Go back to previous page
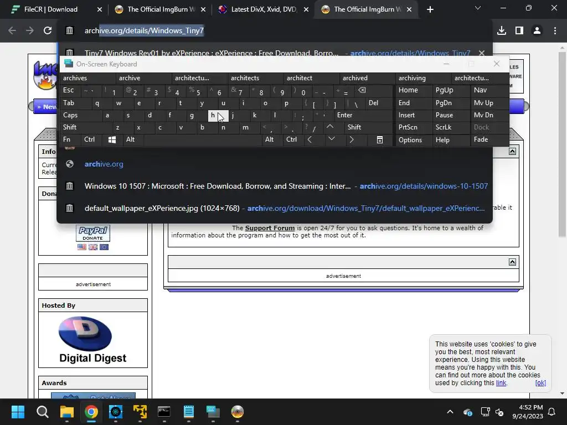Viewport: 567px width, 425px height. click(12, 31)
